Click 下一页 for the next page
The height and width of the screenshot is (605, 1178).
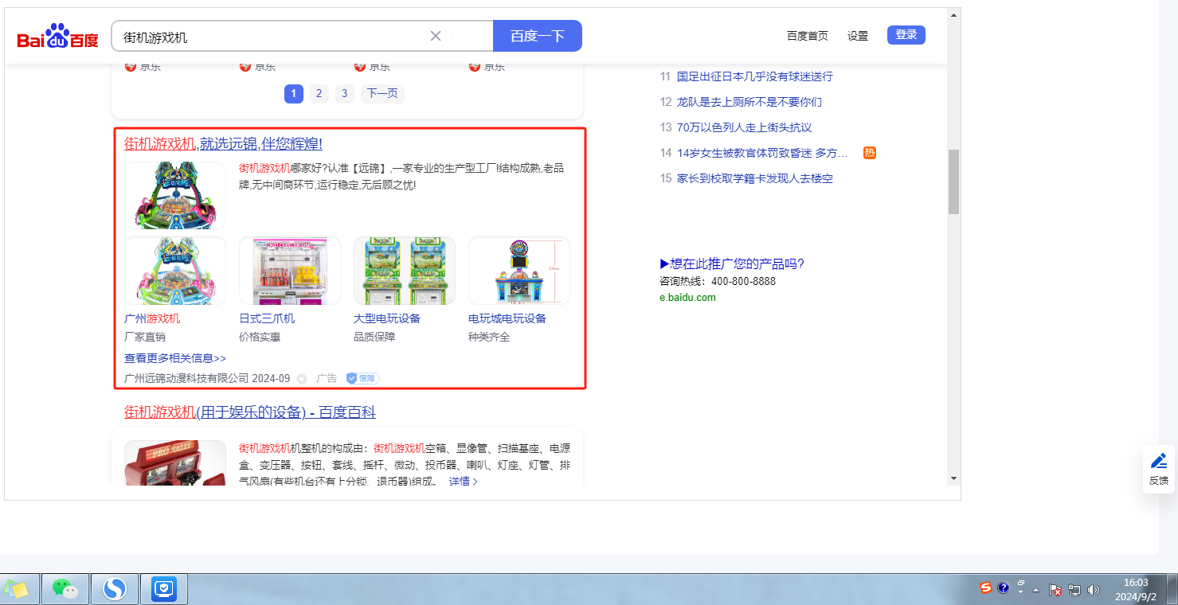click(382, 94)
